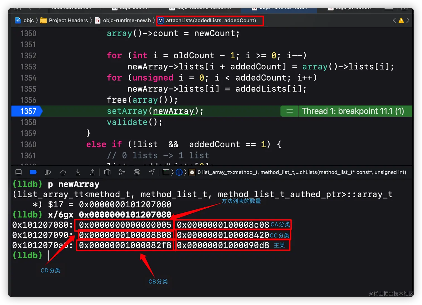Open stack frame 0 list_array_tt attachLists
Screen dimensions: 422x305
point(302,172)
